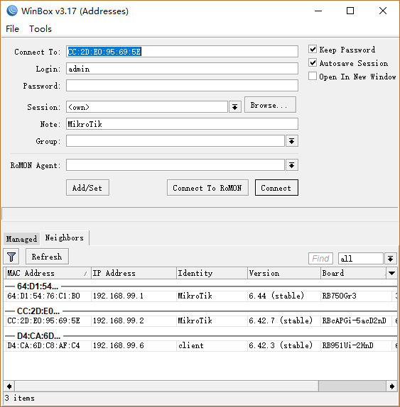400x407 pixels.
Task: Open the Group dropdown arrow
Action: [291, 141]
